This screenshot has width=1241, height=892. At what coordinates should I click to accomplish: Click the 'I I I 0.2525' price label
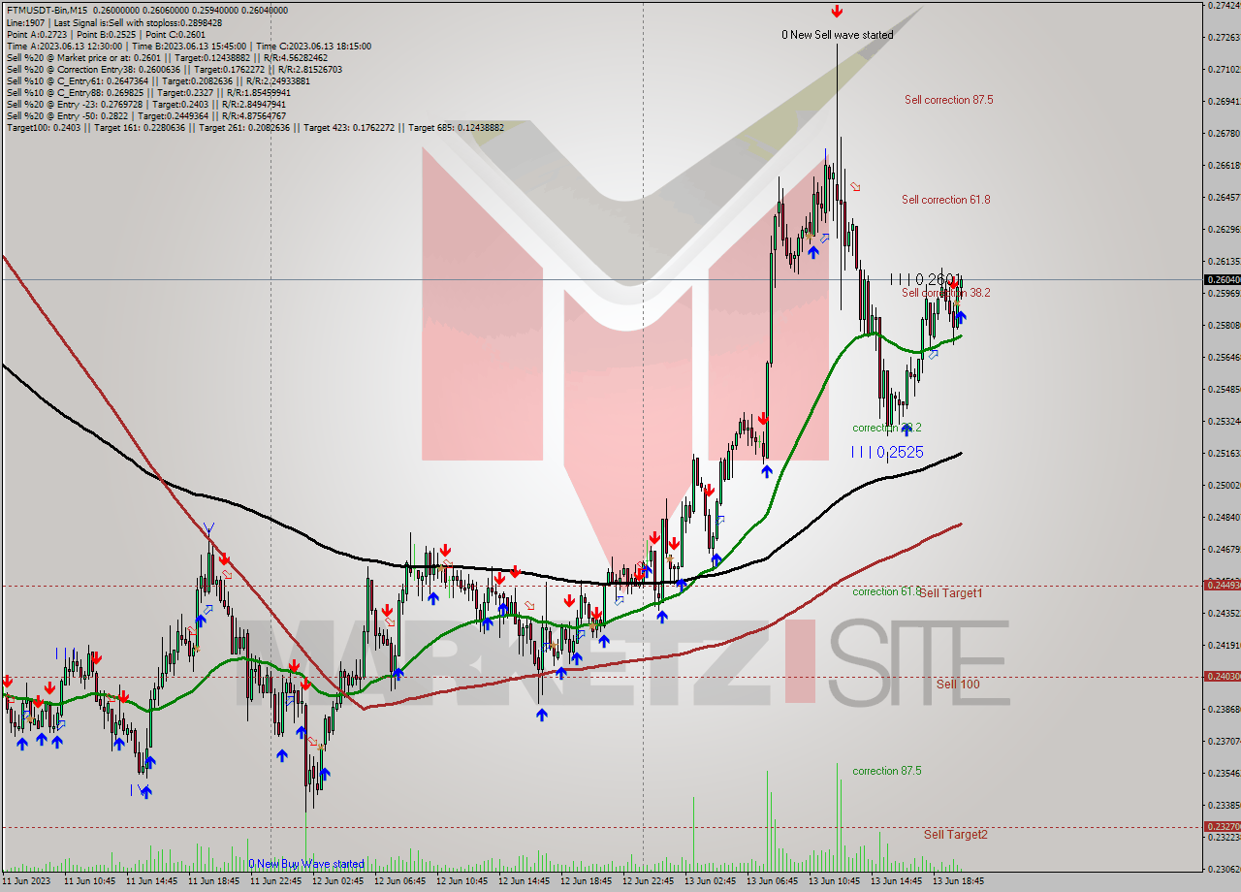click(887, 453)
